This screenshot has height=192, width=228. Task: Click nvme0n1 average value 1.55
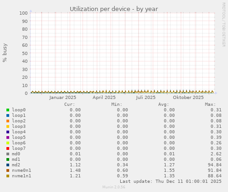coord(169,170)
